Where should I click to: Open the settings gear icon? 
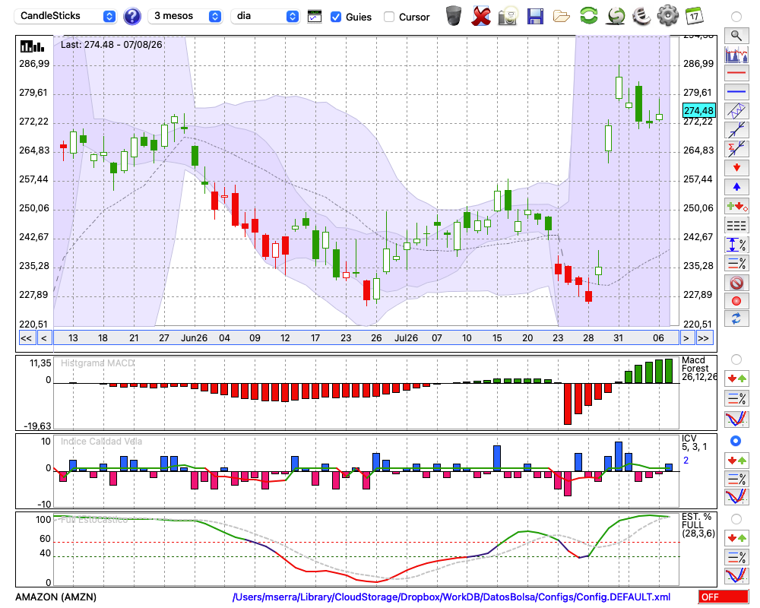[667, 16]
